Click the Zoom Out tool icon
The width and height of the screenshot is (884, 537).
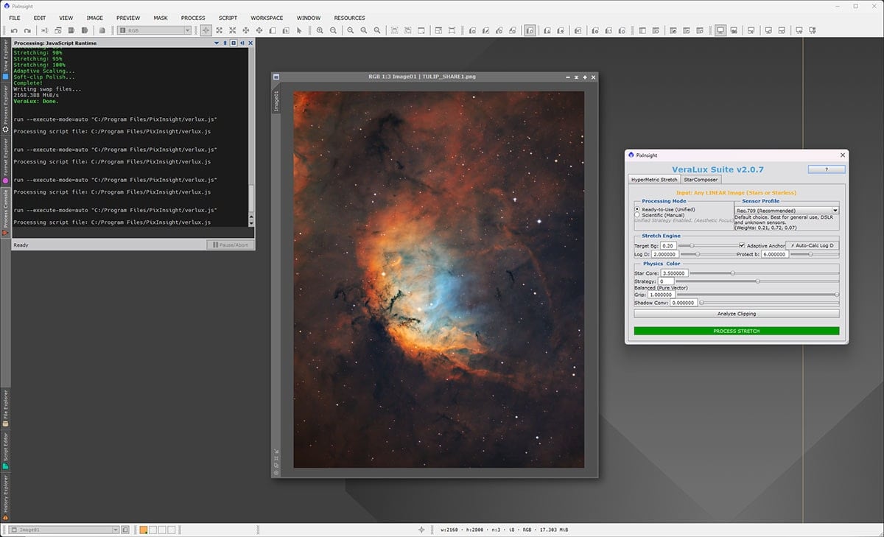333,30
